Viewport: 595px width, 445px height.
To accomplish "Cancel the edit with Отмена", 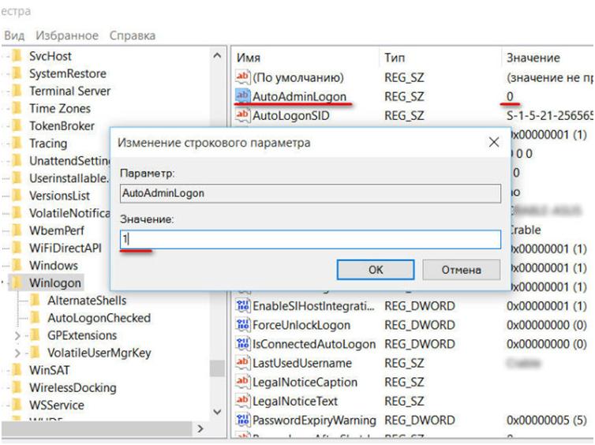I will (x=462, y=270).
